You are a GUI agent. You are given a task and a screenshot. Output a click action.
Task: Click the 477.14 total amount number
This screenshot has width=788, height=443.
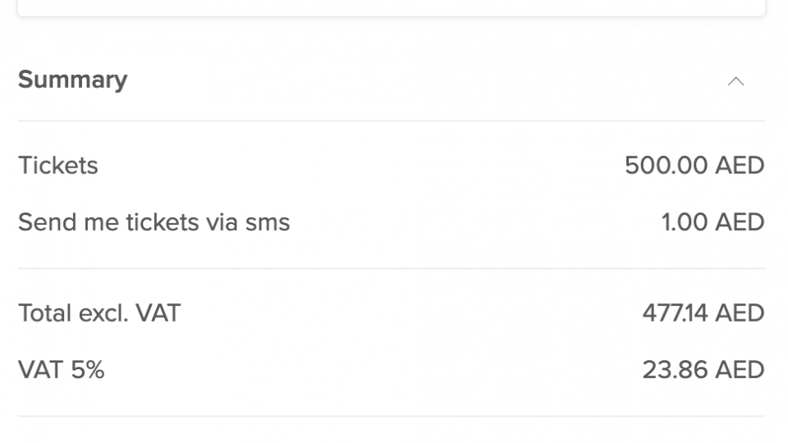click(x=674, y=313)
